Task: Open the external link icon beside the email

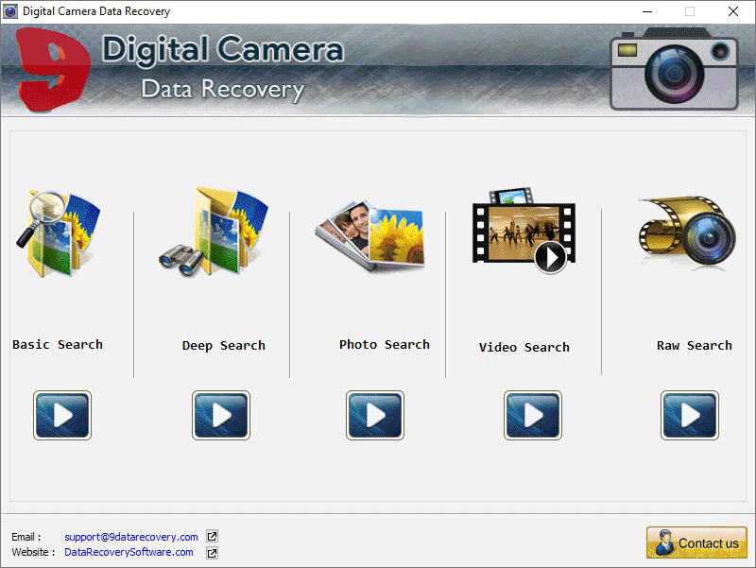Action: (x=212, y=536)
